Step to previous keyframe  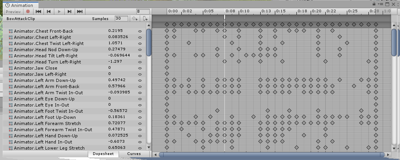[x=49, y=12]
